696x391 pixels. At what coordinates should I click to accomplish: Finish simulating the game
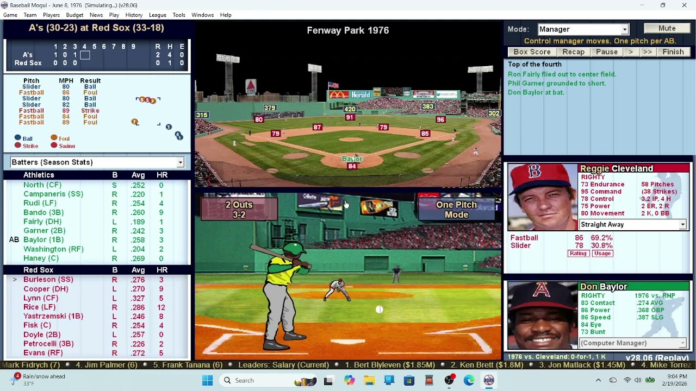tap(673, 52)
